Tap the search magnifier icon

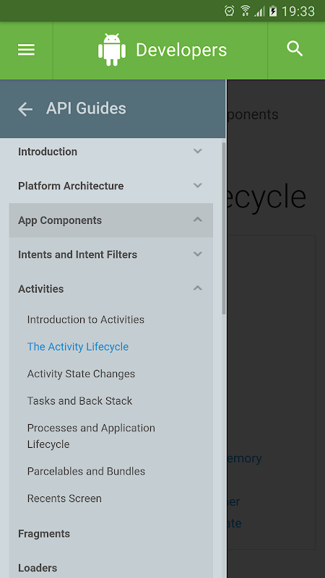pos(295,48)
